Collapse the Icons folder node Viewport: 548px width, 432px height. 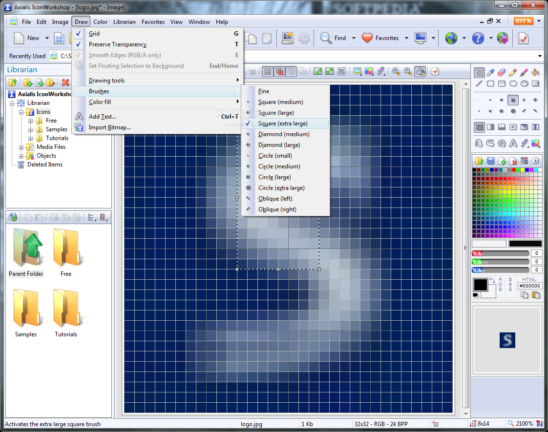pos(21,112)
